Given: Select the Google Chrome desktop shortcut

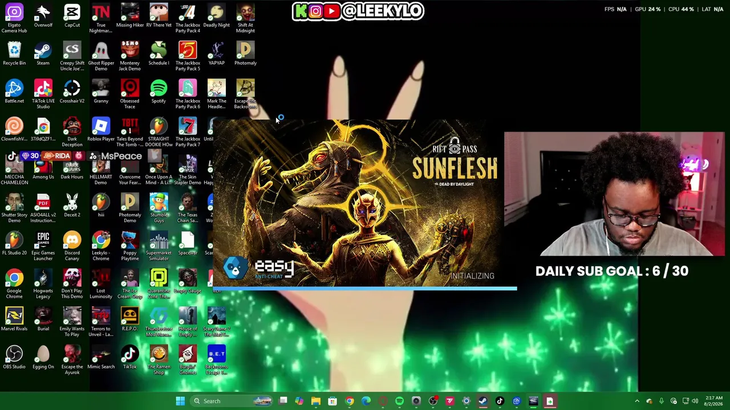Looking at the screenshot, I should pos(14,284).
